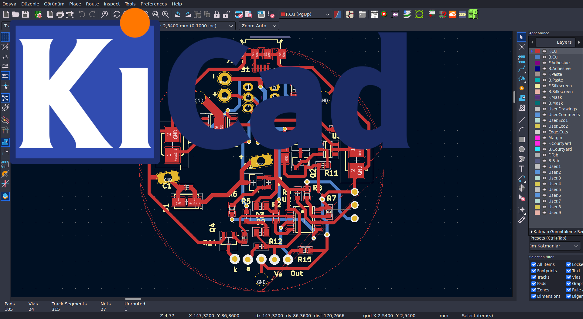
Task: Uncheck All items in Selection Filter
Action: tap(534, 264)
